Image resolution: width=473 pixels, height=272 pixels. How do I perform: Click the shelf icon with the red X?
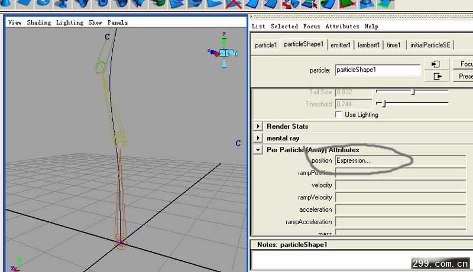(x=234, y=4)
